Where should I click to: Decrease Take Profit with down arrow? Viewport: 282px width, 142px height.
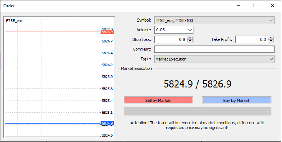tap(271, 41)
